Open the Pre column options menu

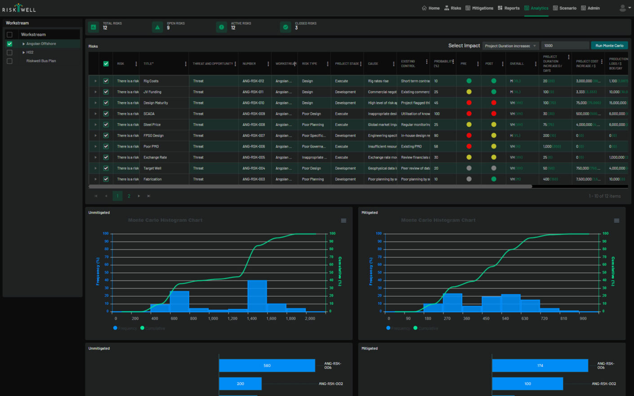point(478,64)
